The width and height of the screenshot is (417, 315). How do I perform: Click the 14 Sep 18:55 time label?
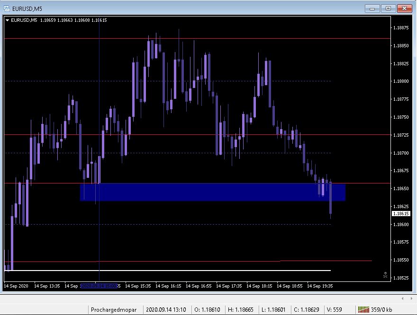point(290,286)
